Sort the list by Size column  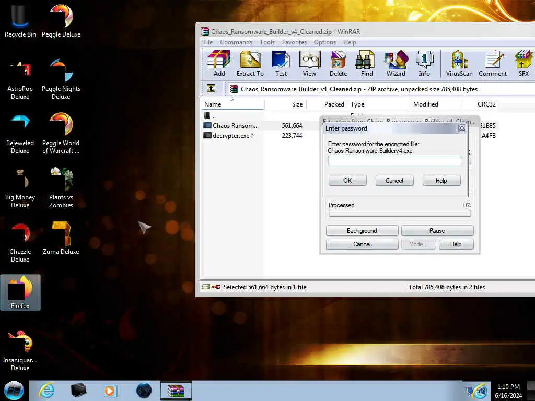[286, 104]
